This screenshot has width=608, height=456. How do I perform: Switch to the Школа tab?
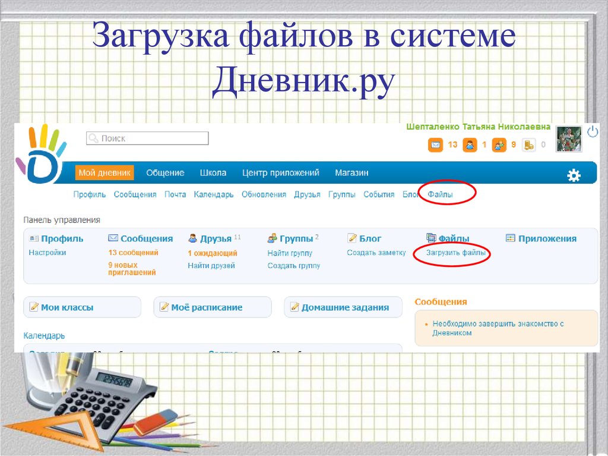pyautogui.click(x=213, y=173)
